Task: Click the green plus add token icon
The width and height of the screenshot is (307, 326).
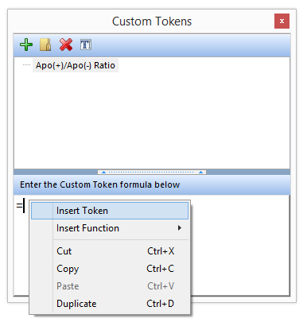Action: click(26, 45)
